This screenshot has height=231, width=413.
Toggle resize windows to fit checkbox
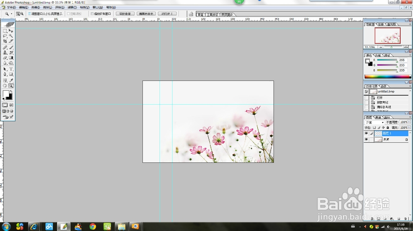coord(29,14)
